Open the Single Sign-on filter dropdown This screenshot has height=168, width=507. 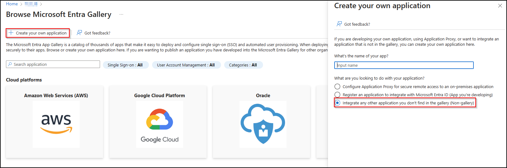tap(125, 65)
